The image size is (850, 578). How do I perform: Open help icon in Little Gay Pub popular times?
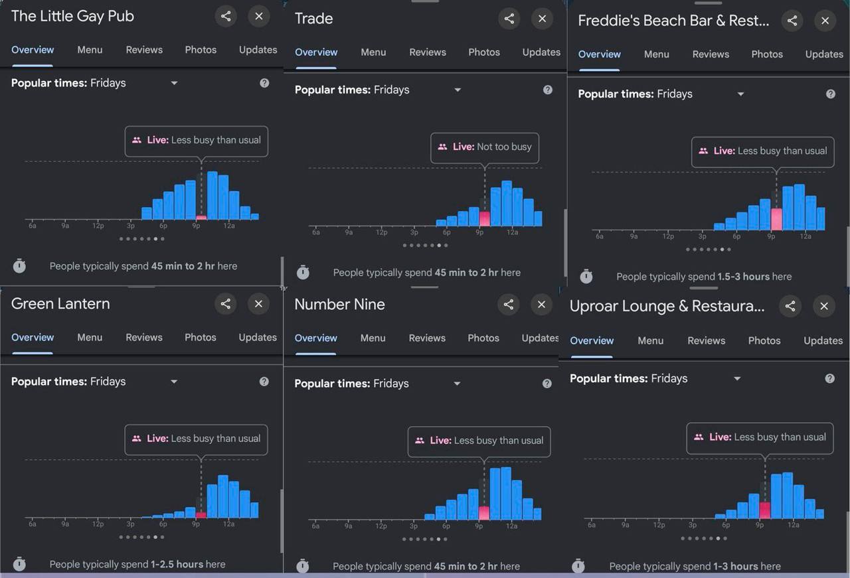coord(264,83)
